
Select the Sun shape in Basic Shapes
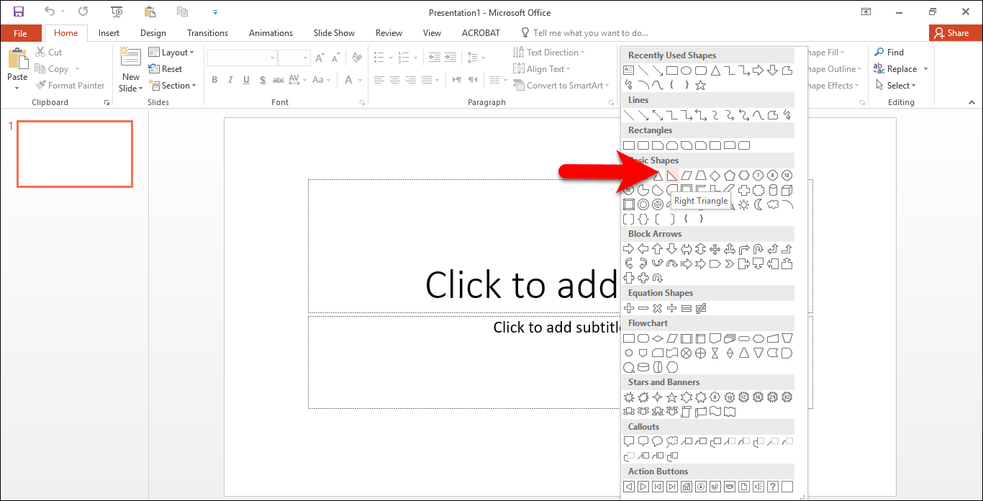(744, 204)
